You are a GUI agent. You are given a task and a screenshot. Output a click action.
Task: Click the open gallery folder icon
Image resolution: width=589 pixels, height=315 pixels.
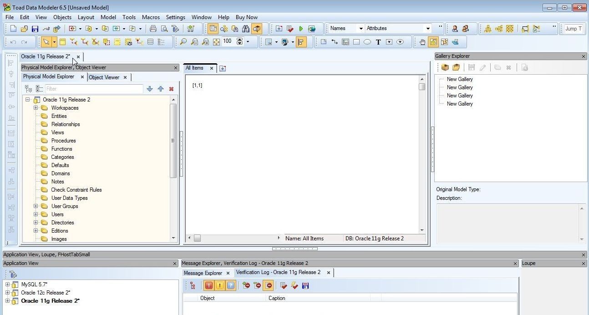(x=456, y=67)
